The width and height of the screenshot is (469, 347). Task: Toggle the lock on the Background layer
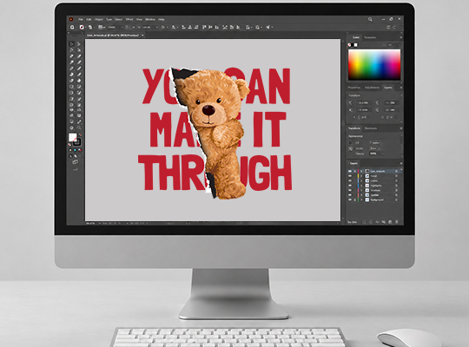coord(354,200)
